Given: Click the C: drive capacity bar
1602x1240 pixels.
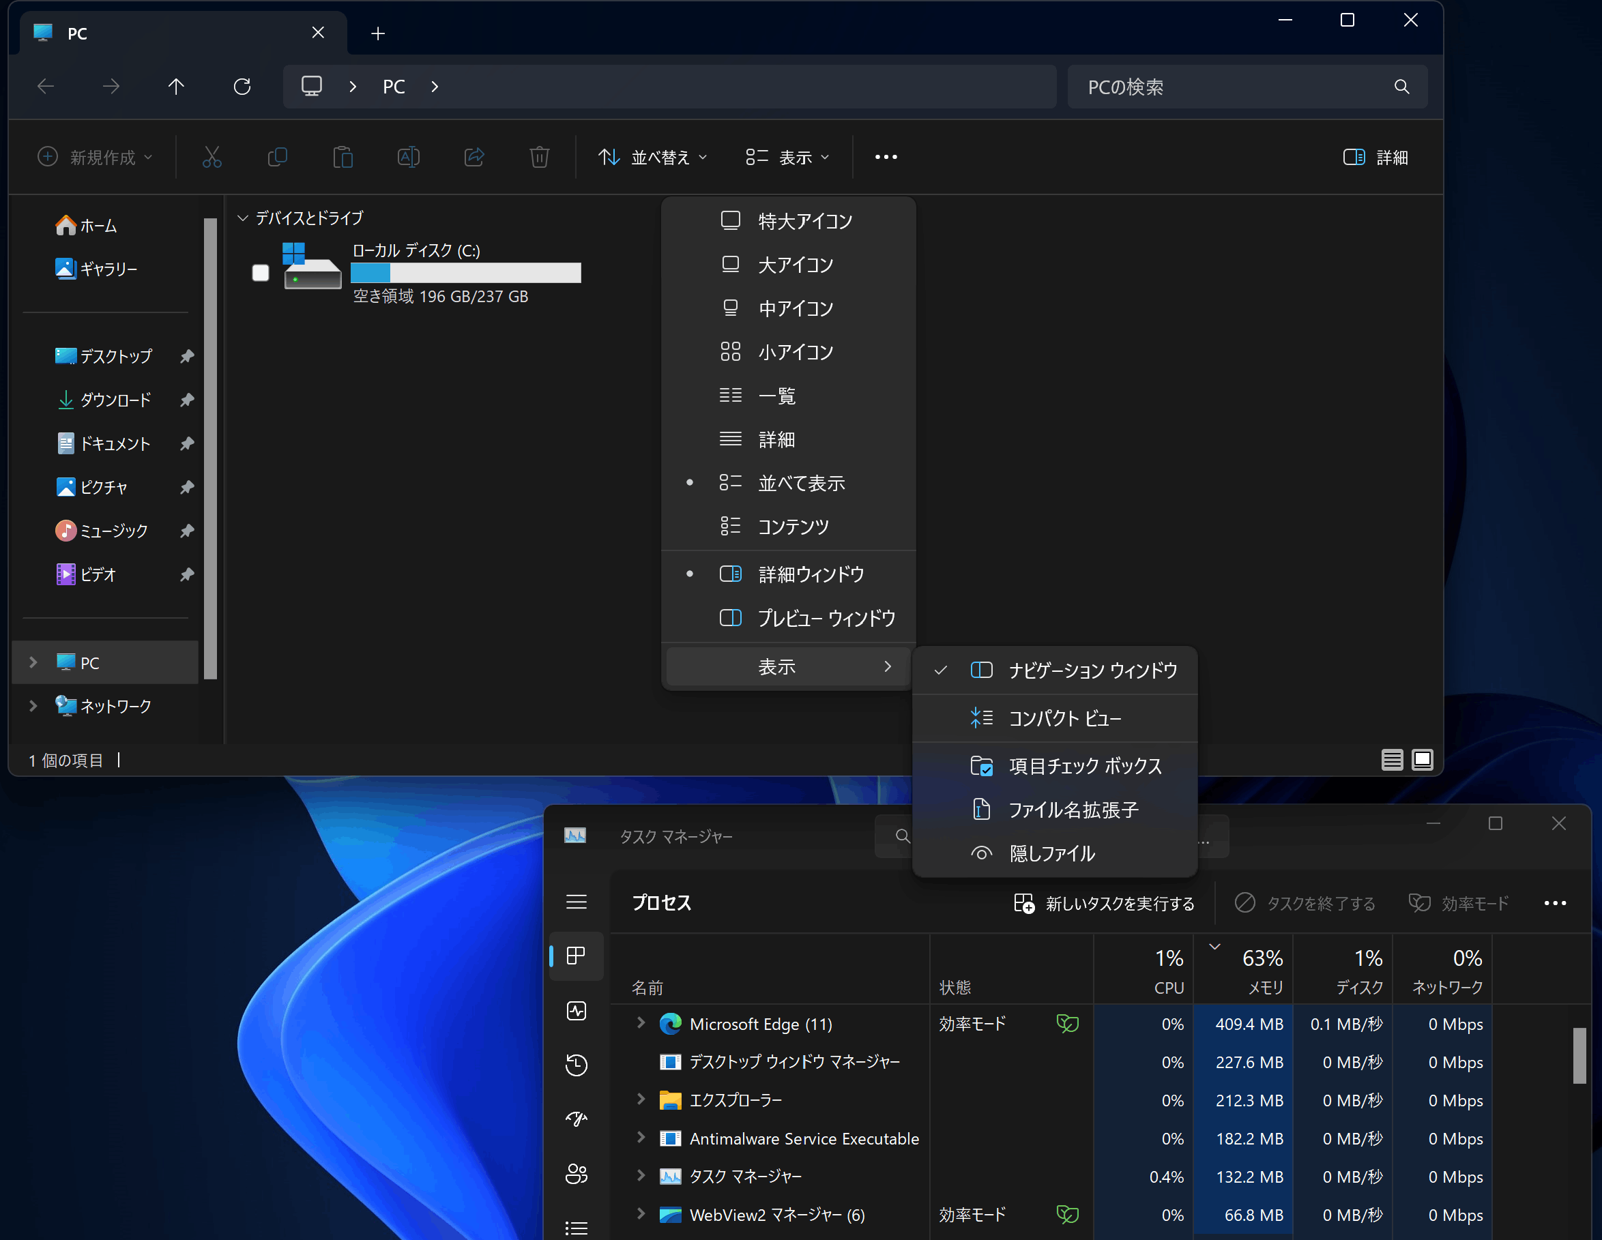Looking at the screenshot, I should (466, 273).
